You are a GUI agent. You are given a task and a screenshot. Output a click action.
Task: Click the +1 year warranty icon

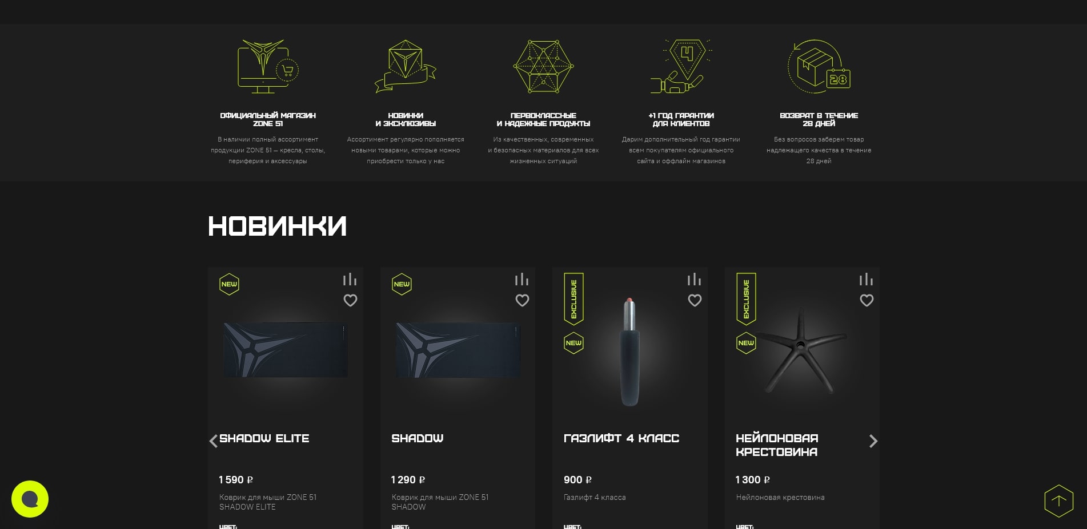coord(681,66)
